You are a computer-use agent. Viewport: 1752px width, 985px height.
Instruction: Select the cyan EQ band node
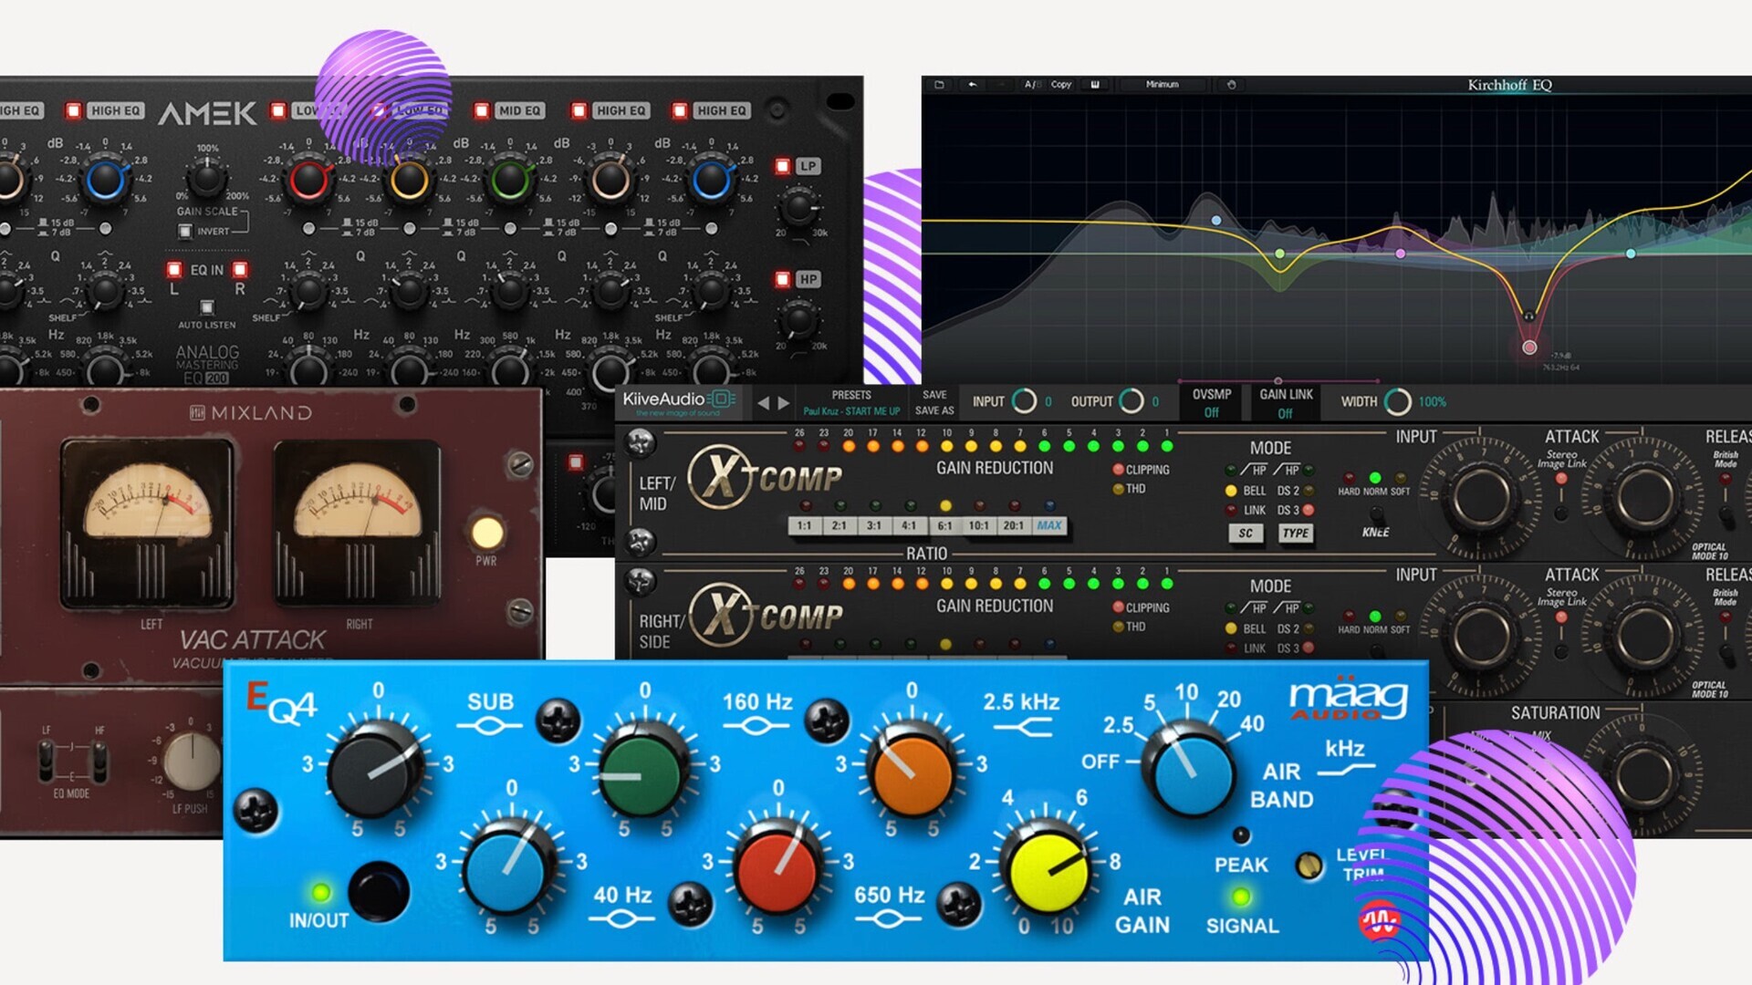tap(1631, 254)
